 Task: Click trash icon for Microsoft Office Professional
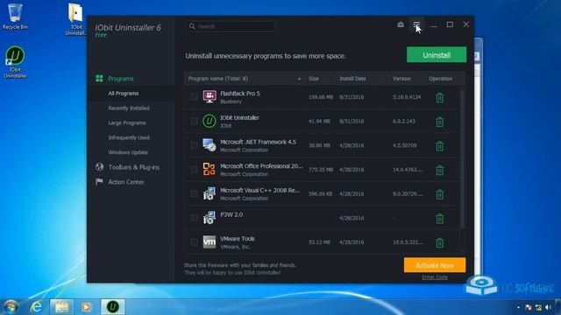[440, 170]
